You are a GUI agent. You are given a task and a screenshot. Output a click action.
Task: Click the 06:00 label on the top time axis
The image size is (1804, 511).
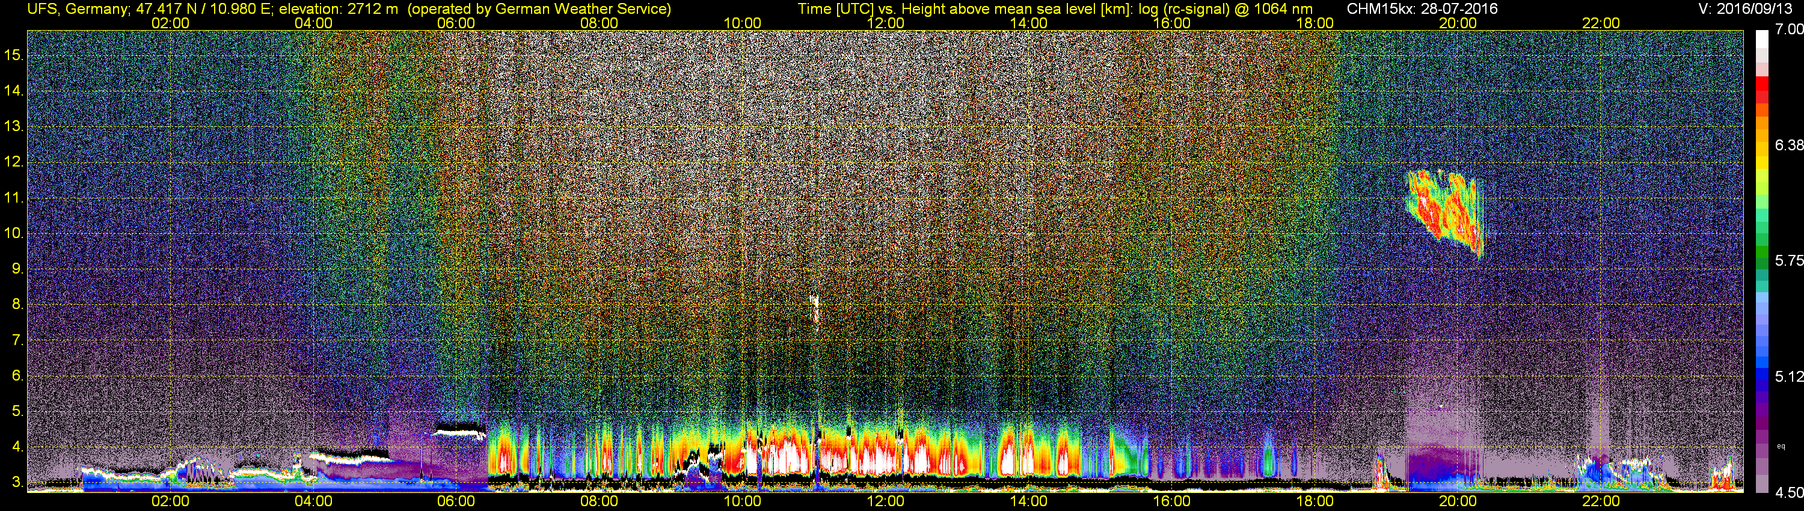click(456, 23)
